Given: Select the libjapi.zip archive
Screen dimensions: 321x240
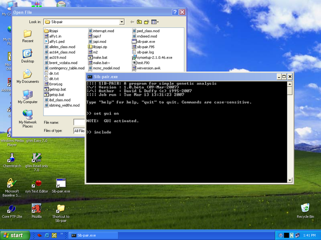Looking at the screenshot, I should click(98, 47).
